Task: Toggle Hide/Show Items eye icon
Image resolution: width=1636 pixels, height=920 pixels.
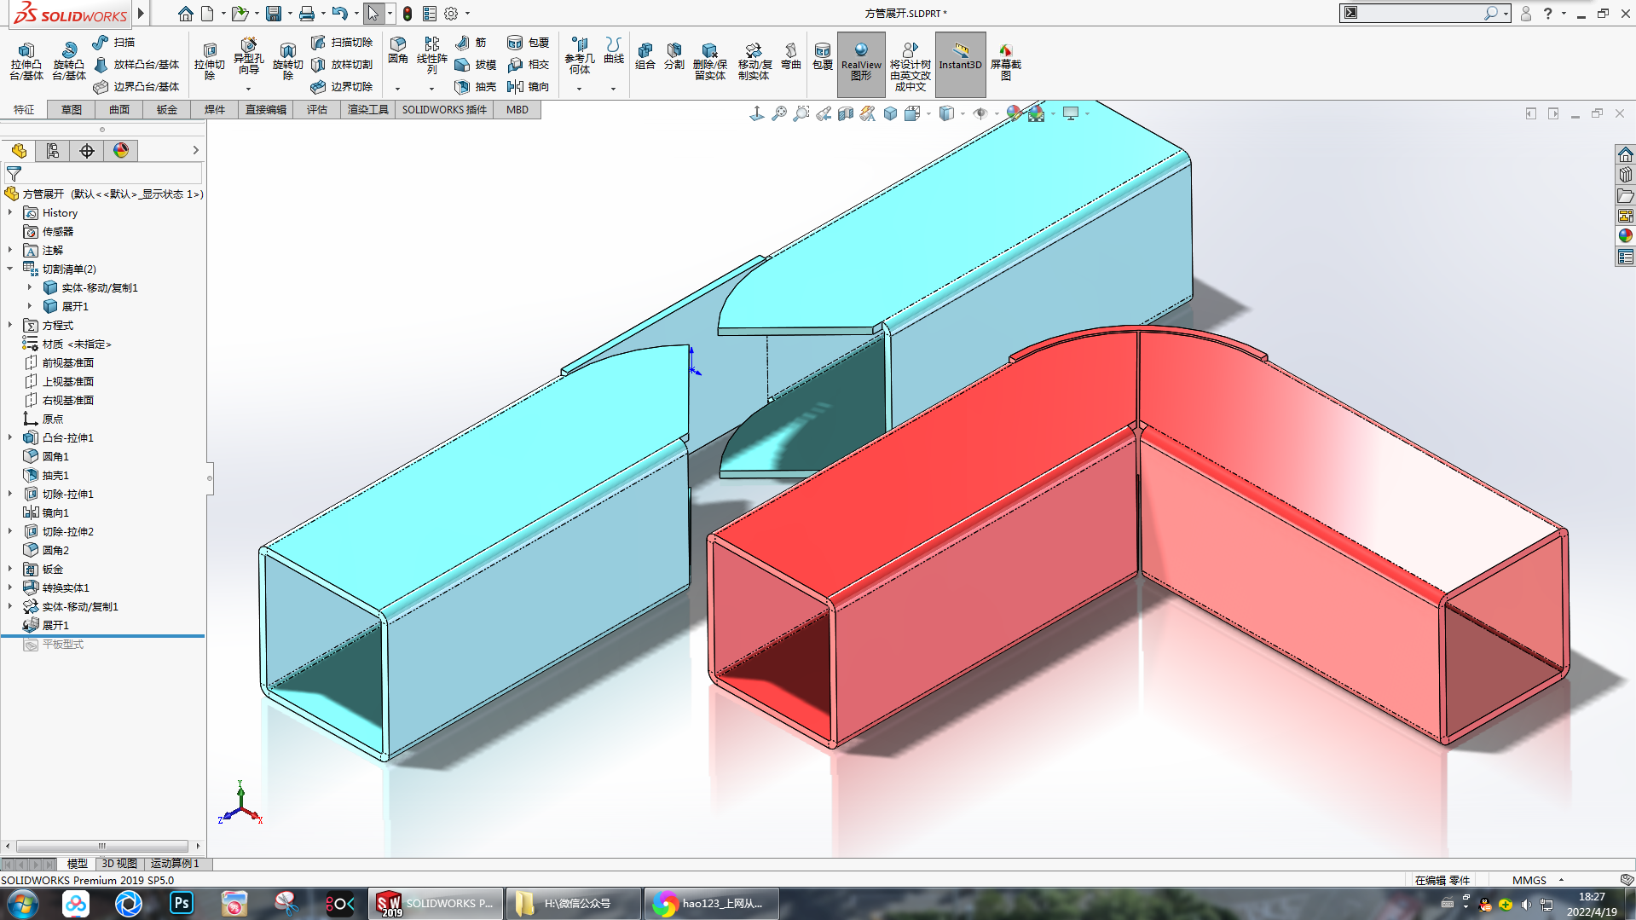Action: click(980, 113)
